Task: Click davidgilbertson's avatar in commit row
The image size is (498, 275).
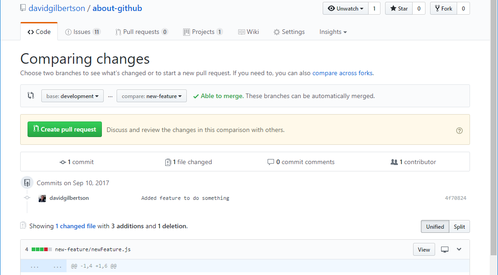Action: (x=42, y=198)
